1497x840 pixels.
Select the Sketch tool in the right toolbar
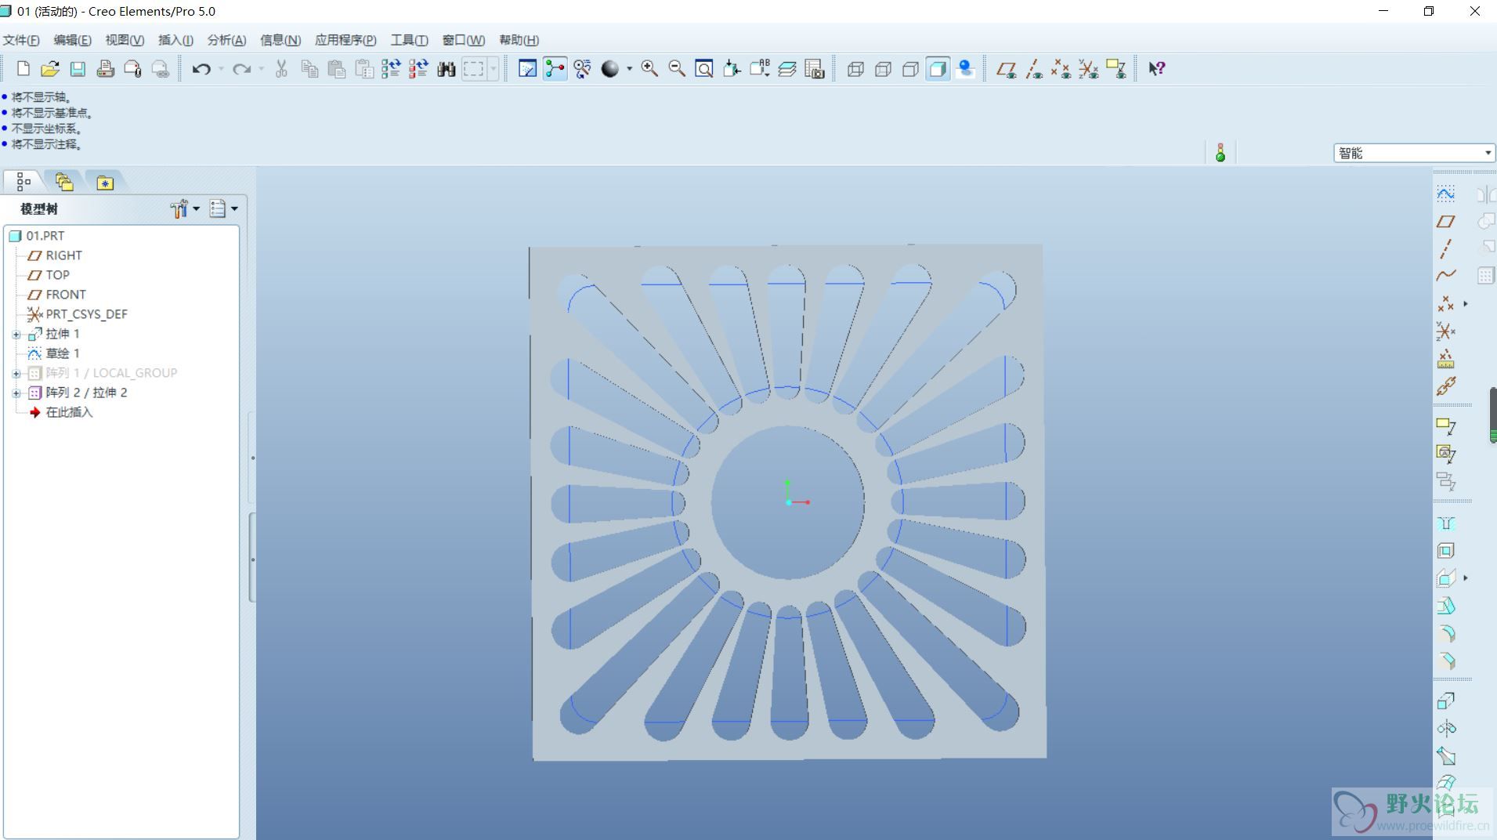point(1446,194)
